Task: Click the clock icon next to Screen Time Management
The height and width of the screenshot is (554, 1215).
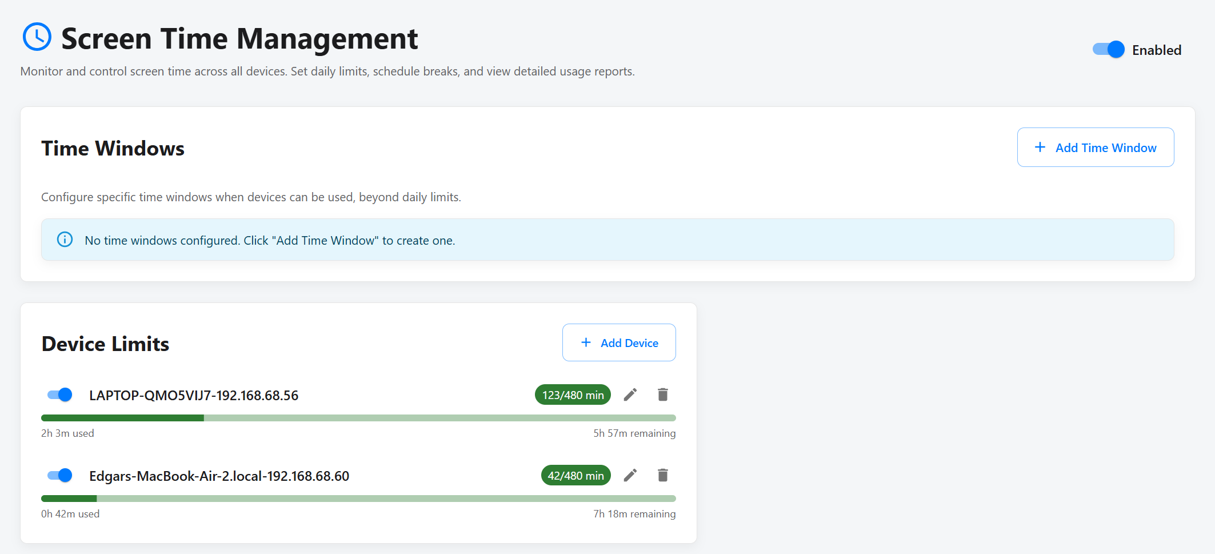Action: point(37,38)
